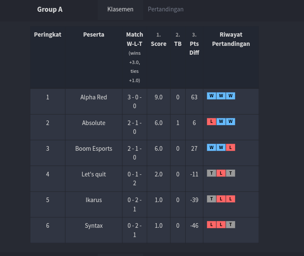304x256 pixels.
Task: Click the Riwayat Pertandingan column header
Action: [231, 39]
